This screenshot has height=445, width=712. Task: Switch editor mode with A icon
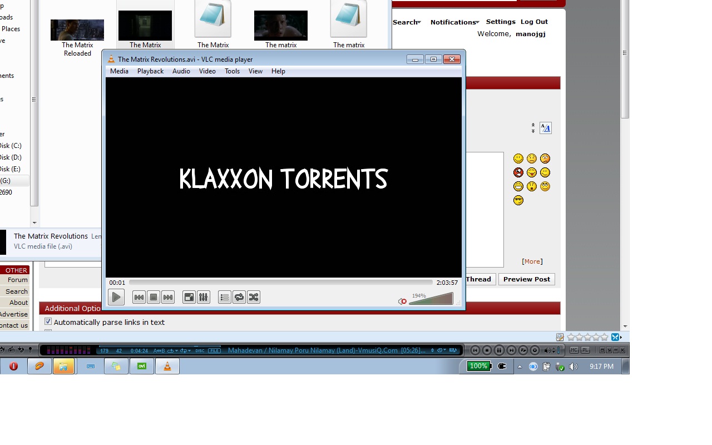pyautogui.click(x=545, y=128)
